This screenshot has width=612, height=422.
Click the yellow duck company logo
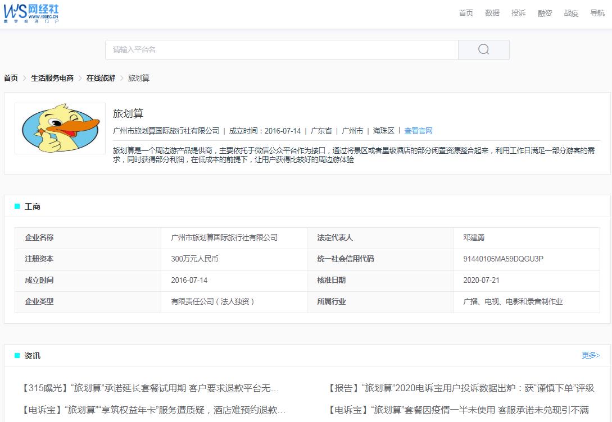click(x=60, y=129)
